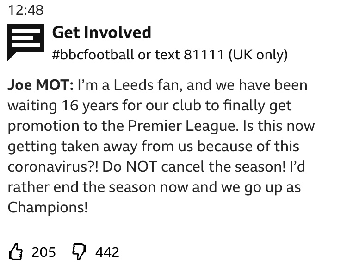Select the 442 dislikes count
Image resolution: width=347 pixels, height=262 pixels.
click(107, 252)
